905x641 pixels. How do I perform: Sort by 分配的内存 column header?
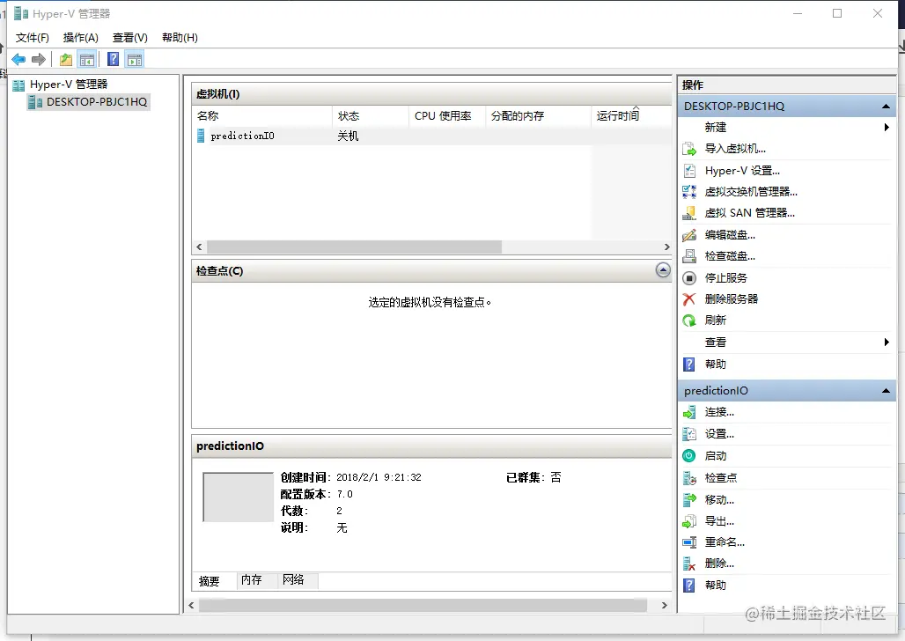pyautogui.click(x=539, y=116)
